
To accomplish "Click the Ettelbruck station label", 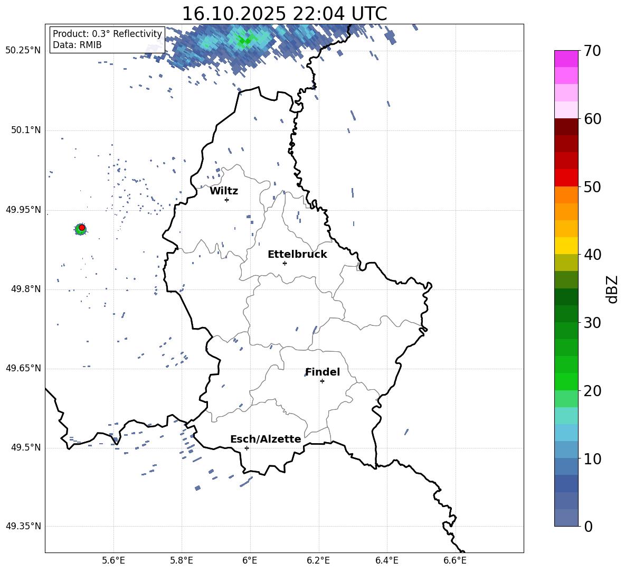I will [x=297, y=255].
